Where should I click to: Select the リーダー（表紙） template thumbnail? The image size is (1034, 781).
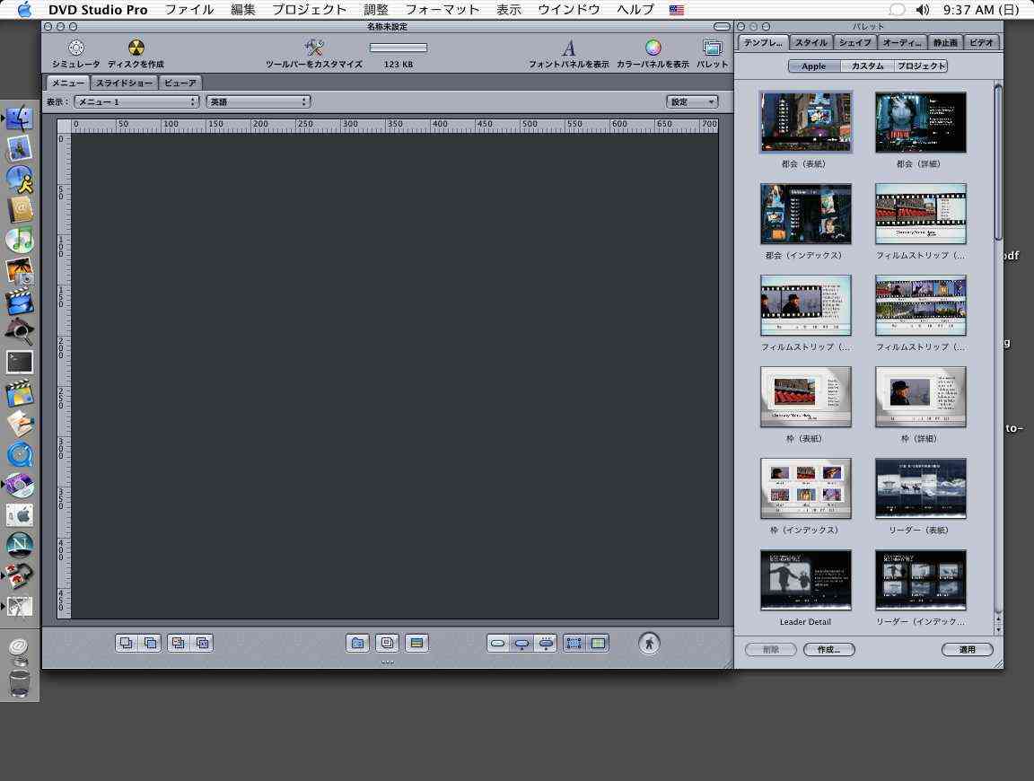(x=921, y=488)
